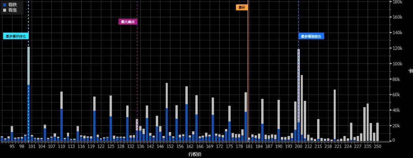Click the gray 看涨 legend color square
Screen dimensions: 413x158
pos(4,9)
